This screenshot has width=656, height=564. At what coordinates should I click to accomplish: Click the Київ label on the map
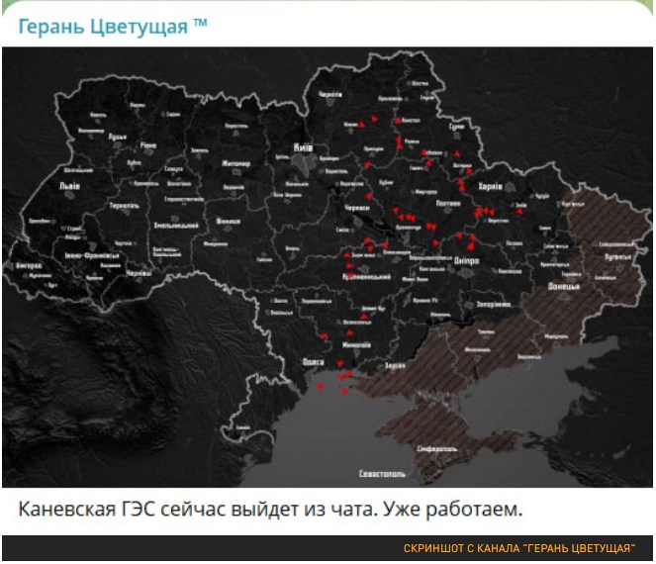303,148
